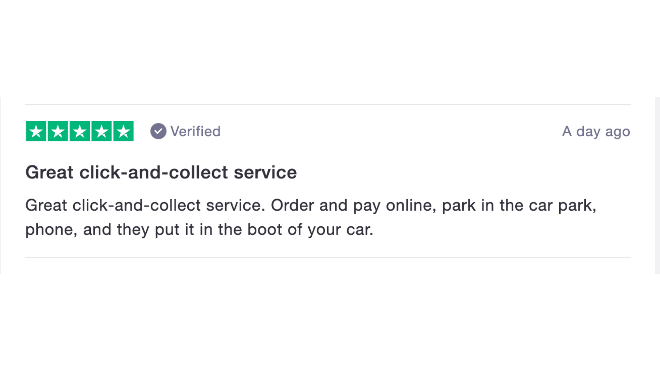660x371 pixels.
Task: Click the word 'Great' in the bold heading
Action: [x=49, y=172]
